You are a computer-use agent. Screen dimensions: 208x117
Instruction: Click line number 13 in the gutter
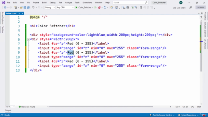(x=18, y=70)
